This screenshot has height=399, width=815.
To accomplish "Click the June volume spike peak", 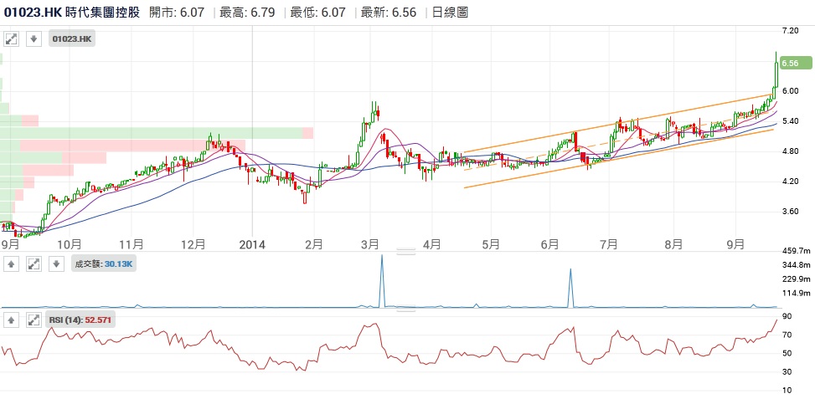I will (x=570, y=270).
